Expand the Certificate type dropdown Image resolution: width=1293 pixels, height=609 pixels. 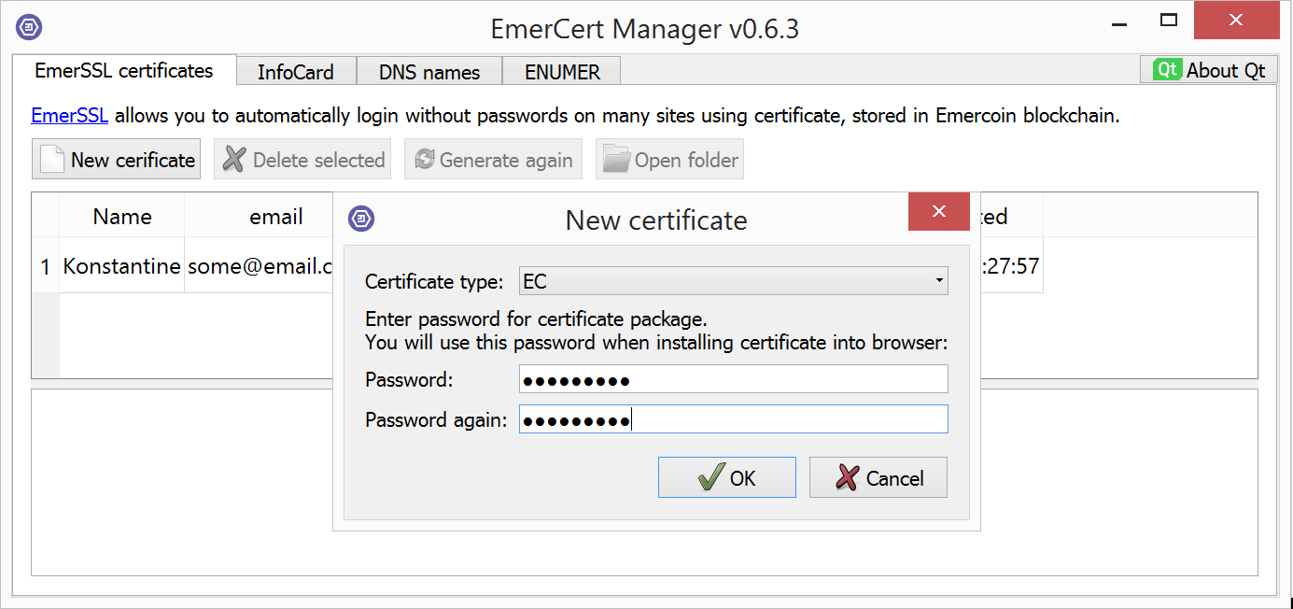[733, 281]
